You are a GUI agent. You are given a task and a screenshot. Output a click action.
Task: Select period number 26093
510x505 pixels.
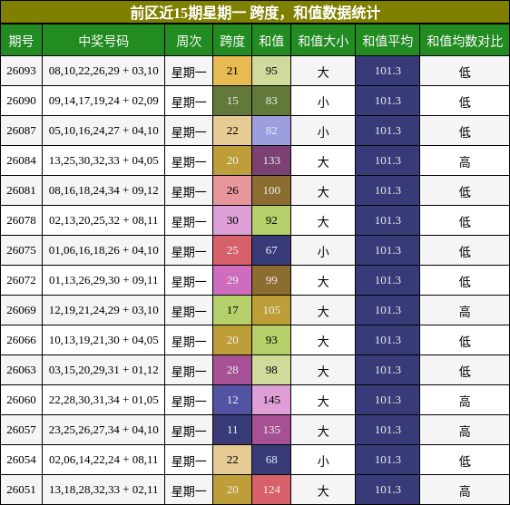21,71
